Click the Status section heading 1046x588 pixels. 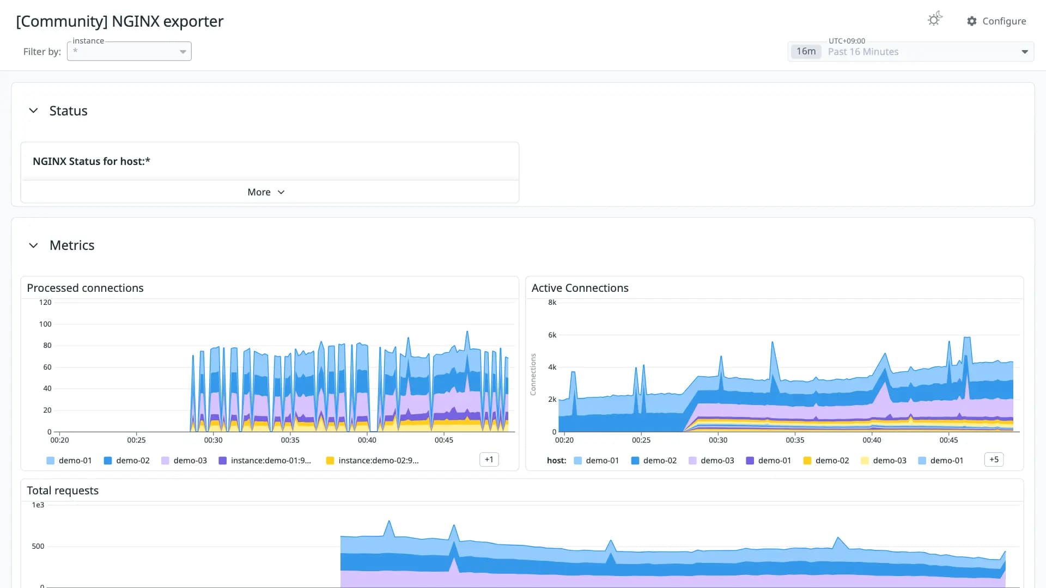[x=69, y=111]
